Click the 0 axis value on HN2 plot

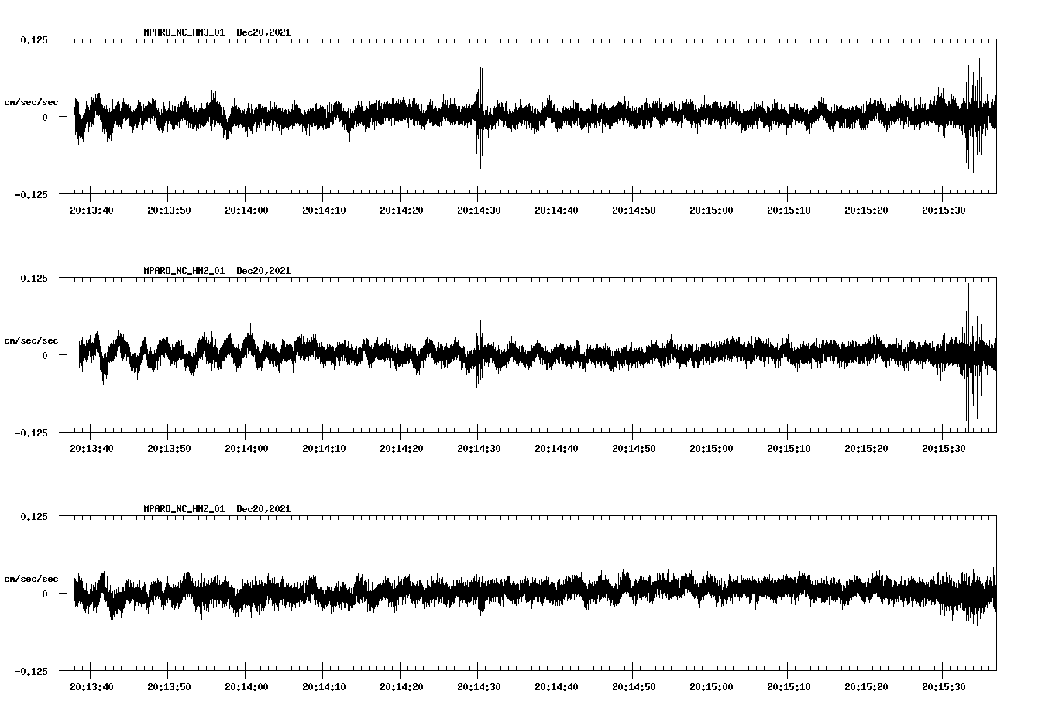click(x=45, y=355)
